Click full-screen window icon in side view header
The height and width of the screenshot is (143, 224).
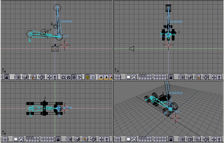128,77
